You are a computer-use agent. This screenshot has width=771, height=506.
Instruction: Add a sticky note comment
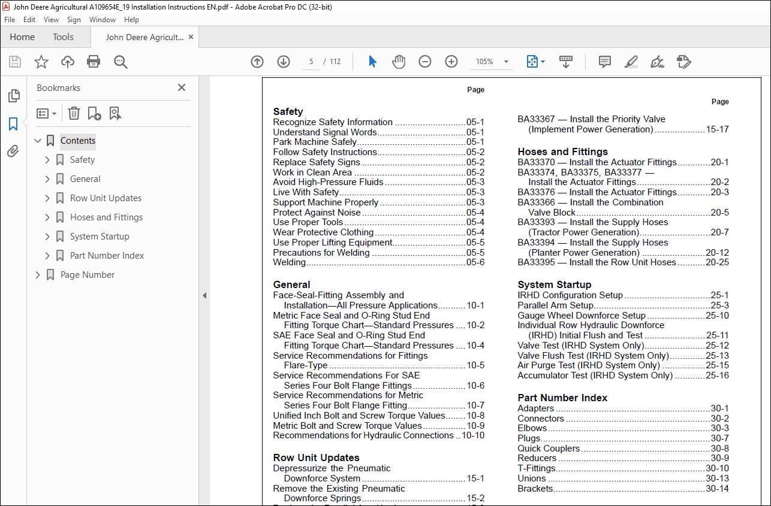(x=605, y=62)
